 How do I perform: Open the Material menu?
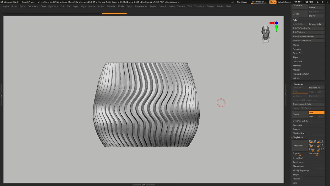(x=111, y=6)
